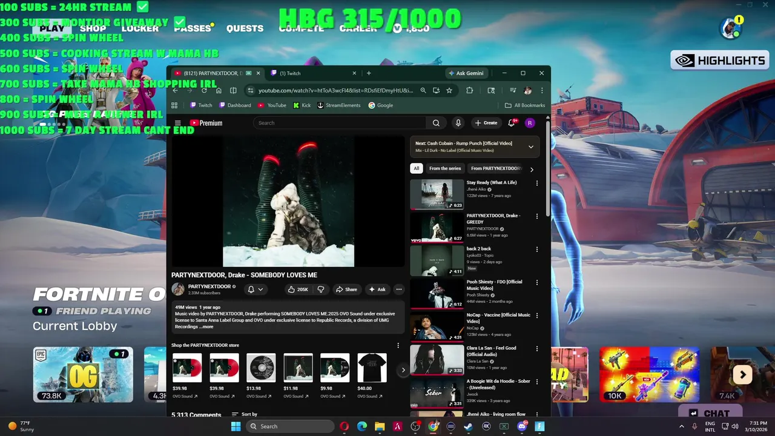Go back in Chrome browser
The width and height of the screenshot is (775, 436).
[176, 90]
